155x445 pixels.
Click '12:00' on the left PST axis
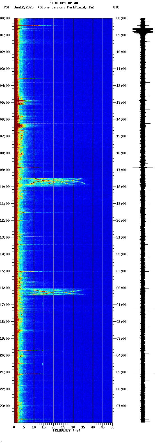point(5,221)
